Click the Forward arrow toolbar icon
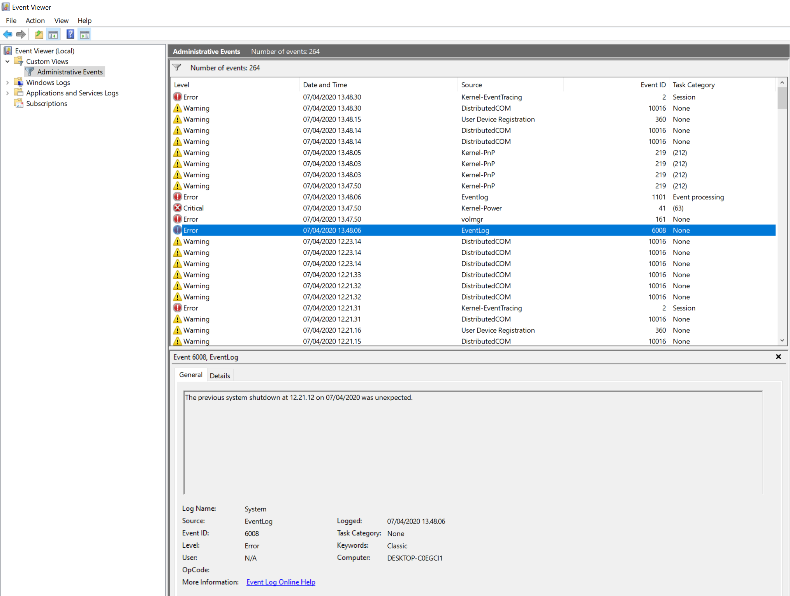The image size is (790, 596). pyautogui.click(x=21, y=34)
